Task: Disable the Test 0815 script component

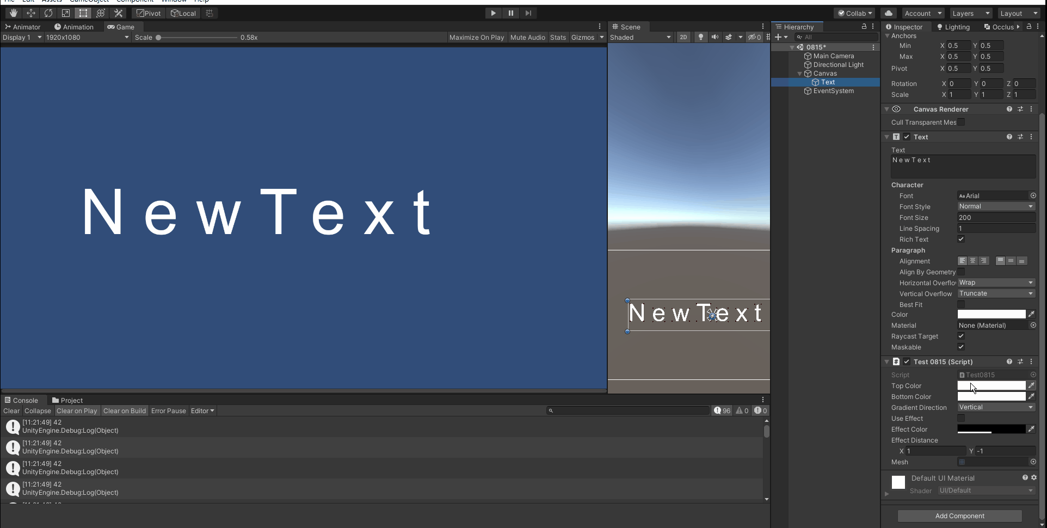Action: pos(907,361)
